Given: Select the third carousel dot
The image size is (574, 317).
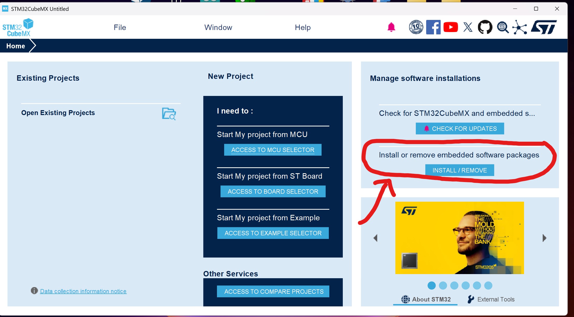Looking at the screenshot, I should pyautogui.click(x=454, y=285).
